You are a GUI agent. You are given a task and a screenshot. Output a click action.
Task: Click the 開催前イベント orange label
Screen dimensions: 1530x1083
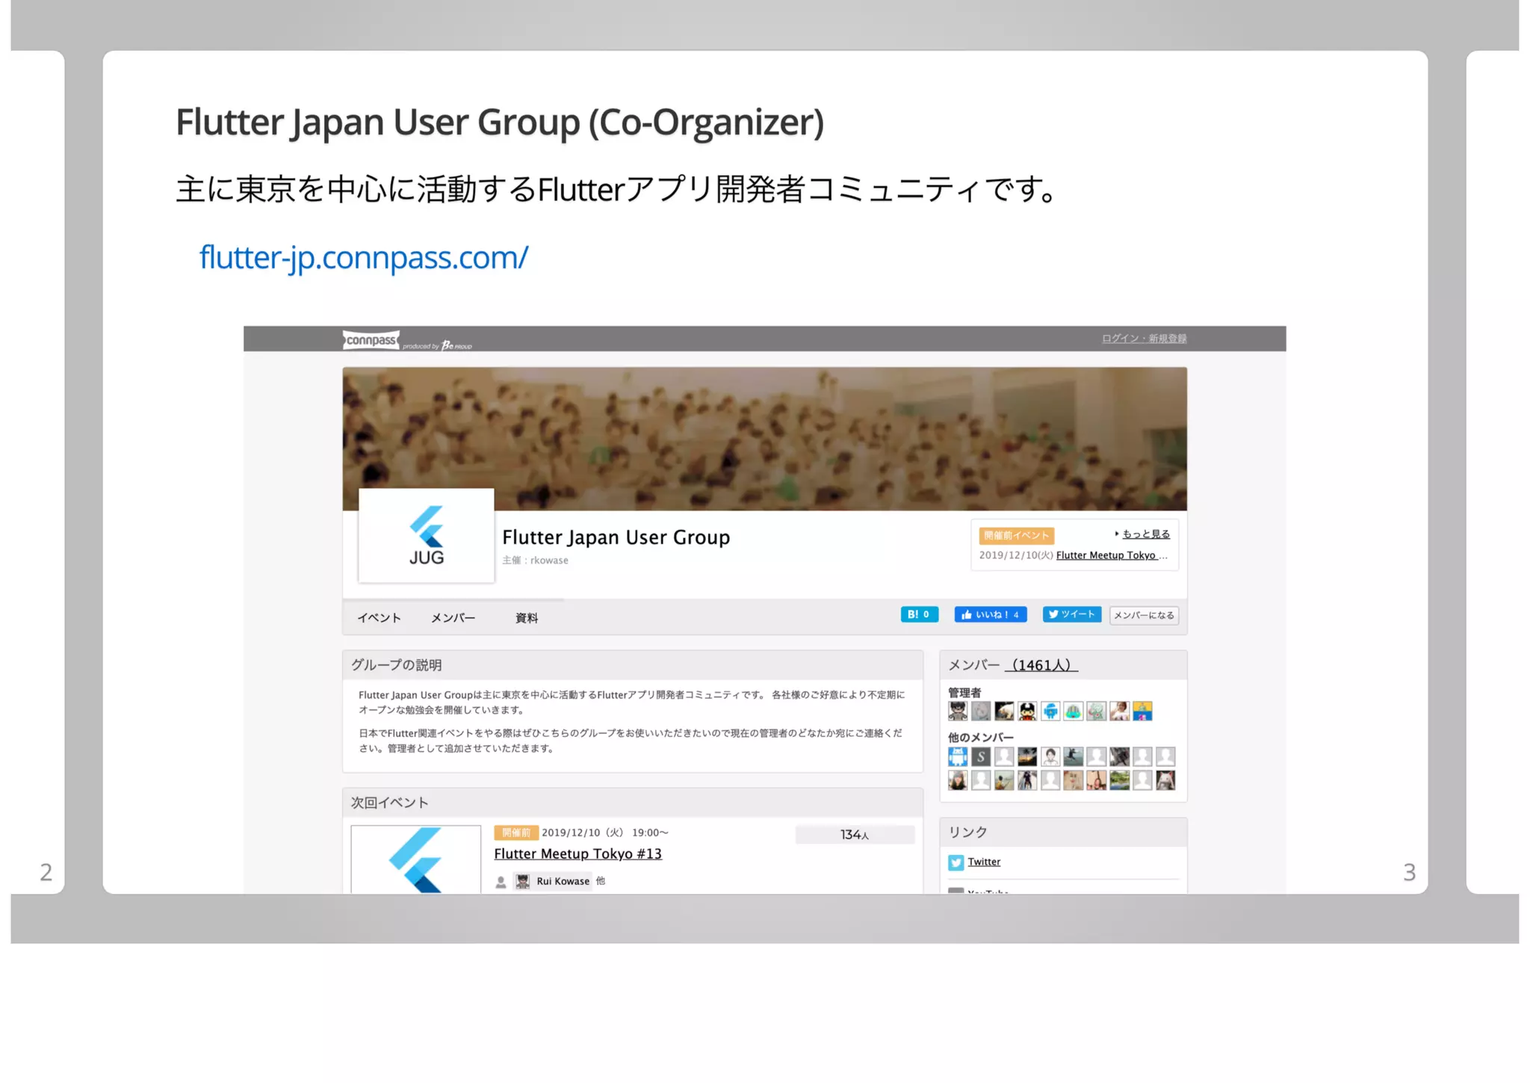(x=1016, y=535)
